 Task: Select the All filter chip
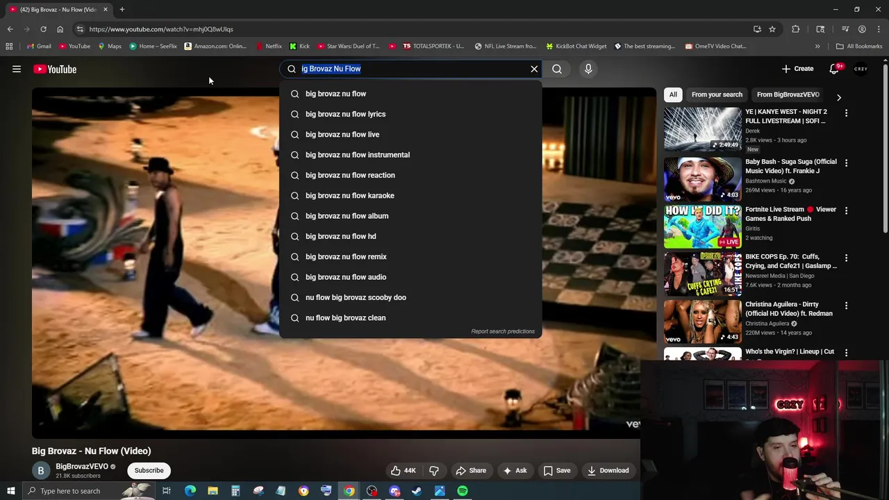coord(673,94)
